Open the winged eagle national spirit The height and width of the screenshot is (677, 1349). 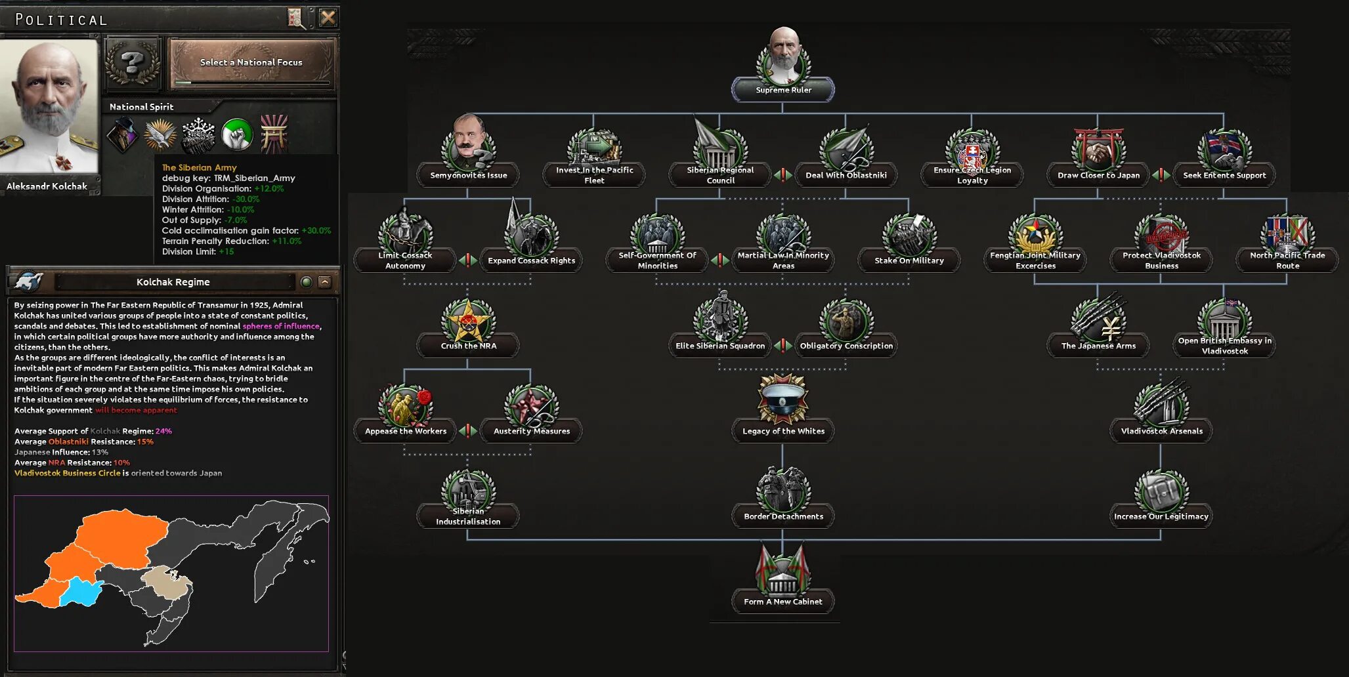(161, 134)
